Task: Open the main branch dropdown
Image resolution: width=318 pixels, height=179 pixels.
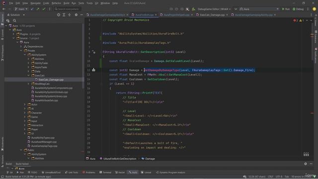Action: pyautogui.click(x=21, y=9)
